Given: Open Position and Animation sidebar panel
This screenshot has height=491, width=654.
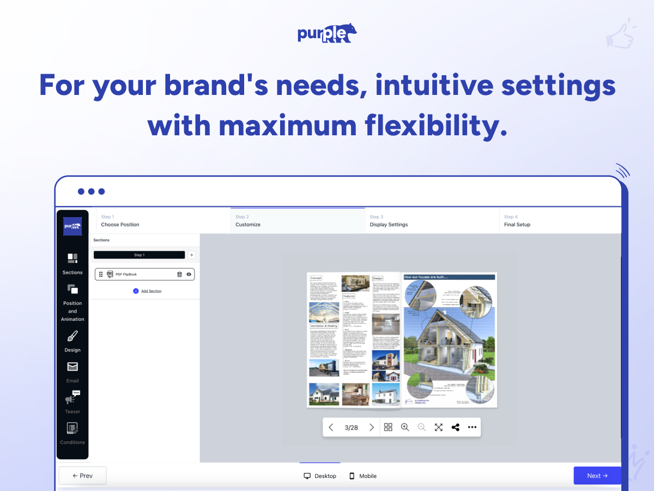Looking at the screenshot, I should 72,303.
